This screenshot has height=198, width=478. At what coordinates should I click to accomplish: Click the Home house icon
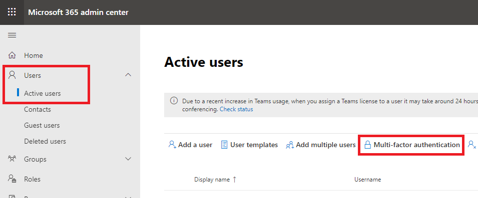[12, 55]
